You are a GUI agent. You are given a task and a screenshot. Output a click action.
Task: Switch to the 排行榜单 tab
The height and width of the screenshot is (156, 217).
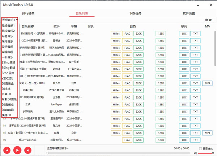pyautogui.click(x=29, y=13)
